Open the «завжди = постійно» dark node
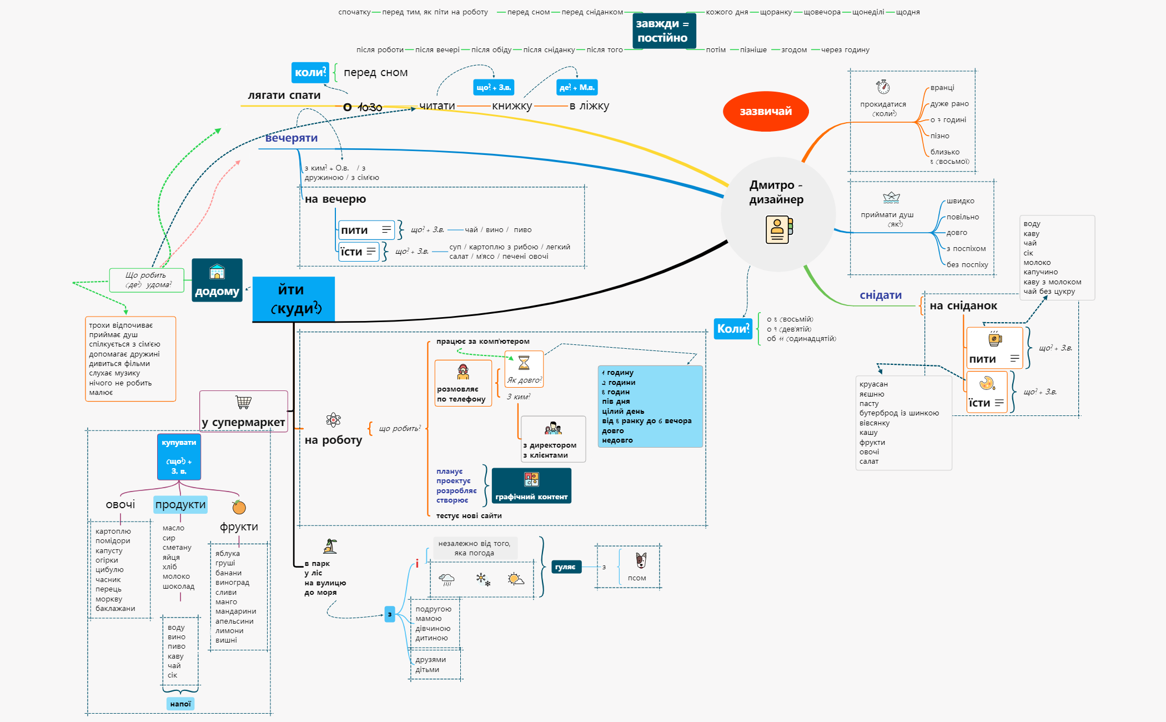This screenshot has height=722, width=1166. [x=665, y=29]
